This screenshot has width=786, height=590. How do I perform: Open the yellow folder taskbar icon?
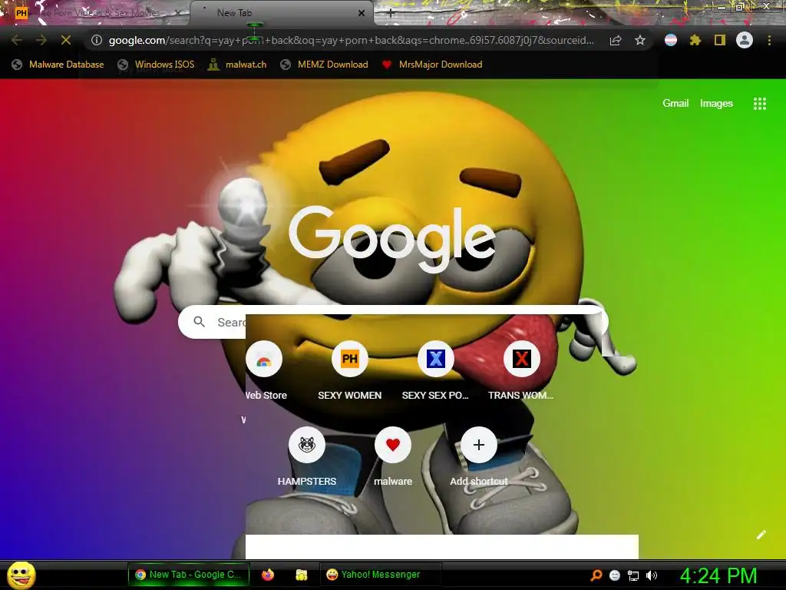pos(301,575)
